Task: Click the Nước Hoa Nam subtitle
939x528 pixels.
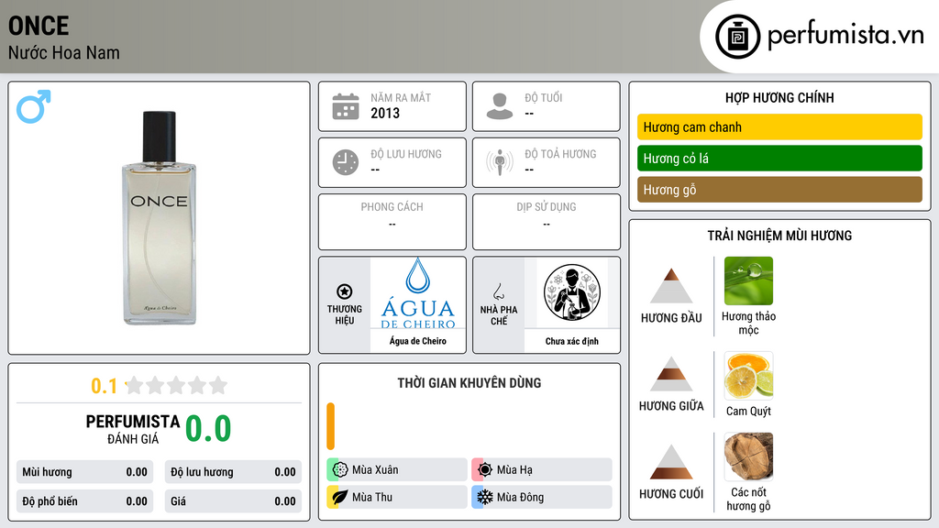Action: [64, 52]
